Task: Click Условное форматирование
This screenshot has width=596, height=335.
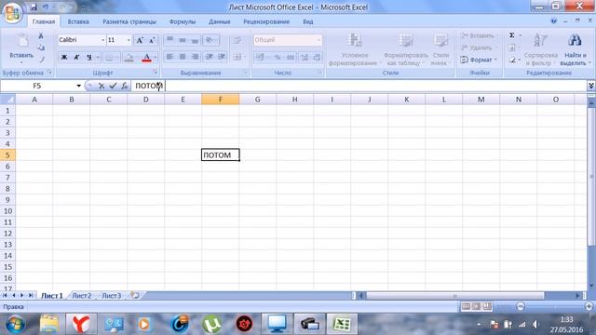Action: coord(354,48)
